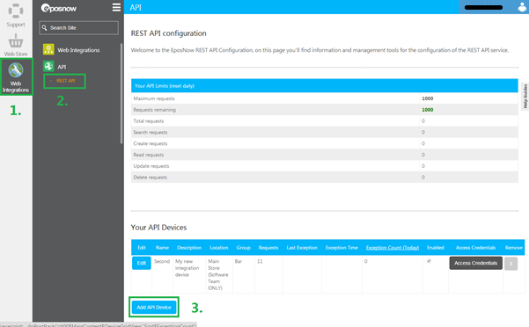Click the Location column header

[219, 248]
